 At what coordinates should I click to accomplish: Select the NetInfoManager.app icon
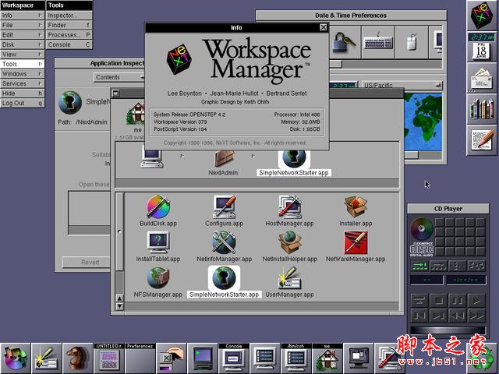224,242
